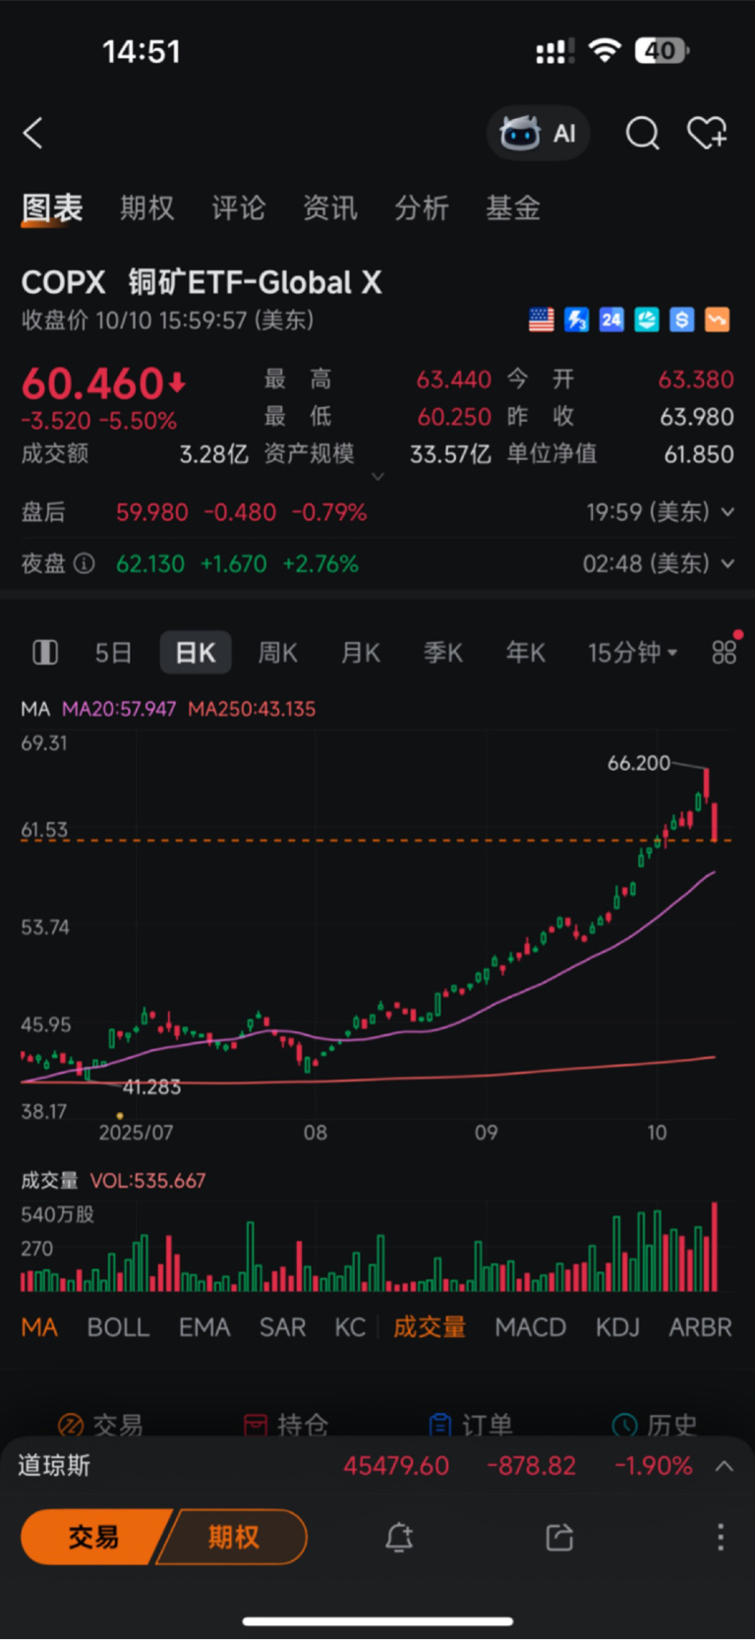Screen dimensions: 755x1640
Task: Tap the 66.200 high marker on chart
Action: click(x=639, y=763)
